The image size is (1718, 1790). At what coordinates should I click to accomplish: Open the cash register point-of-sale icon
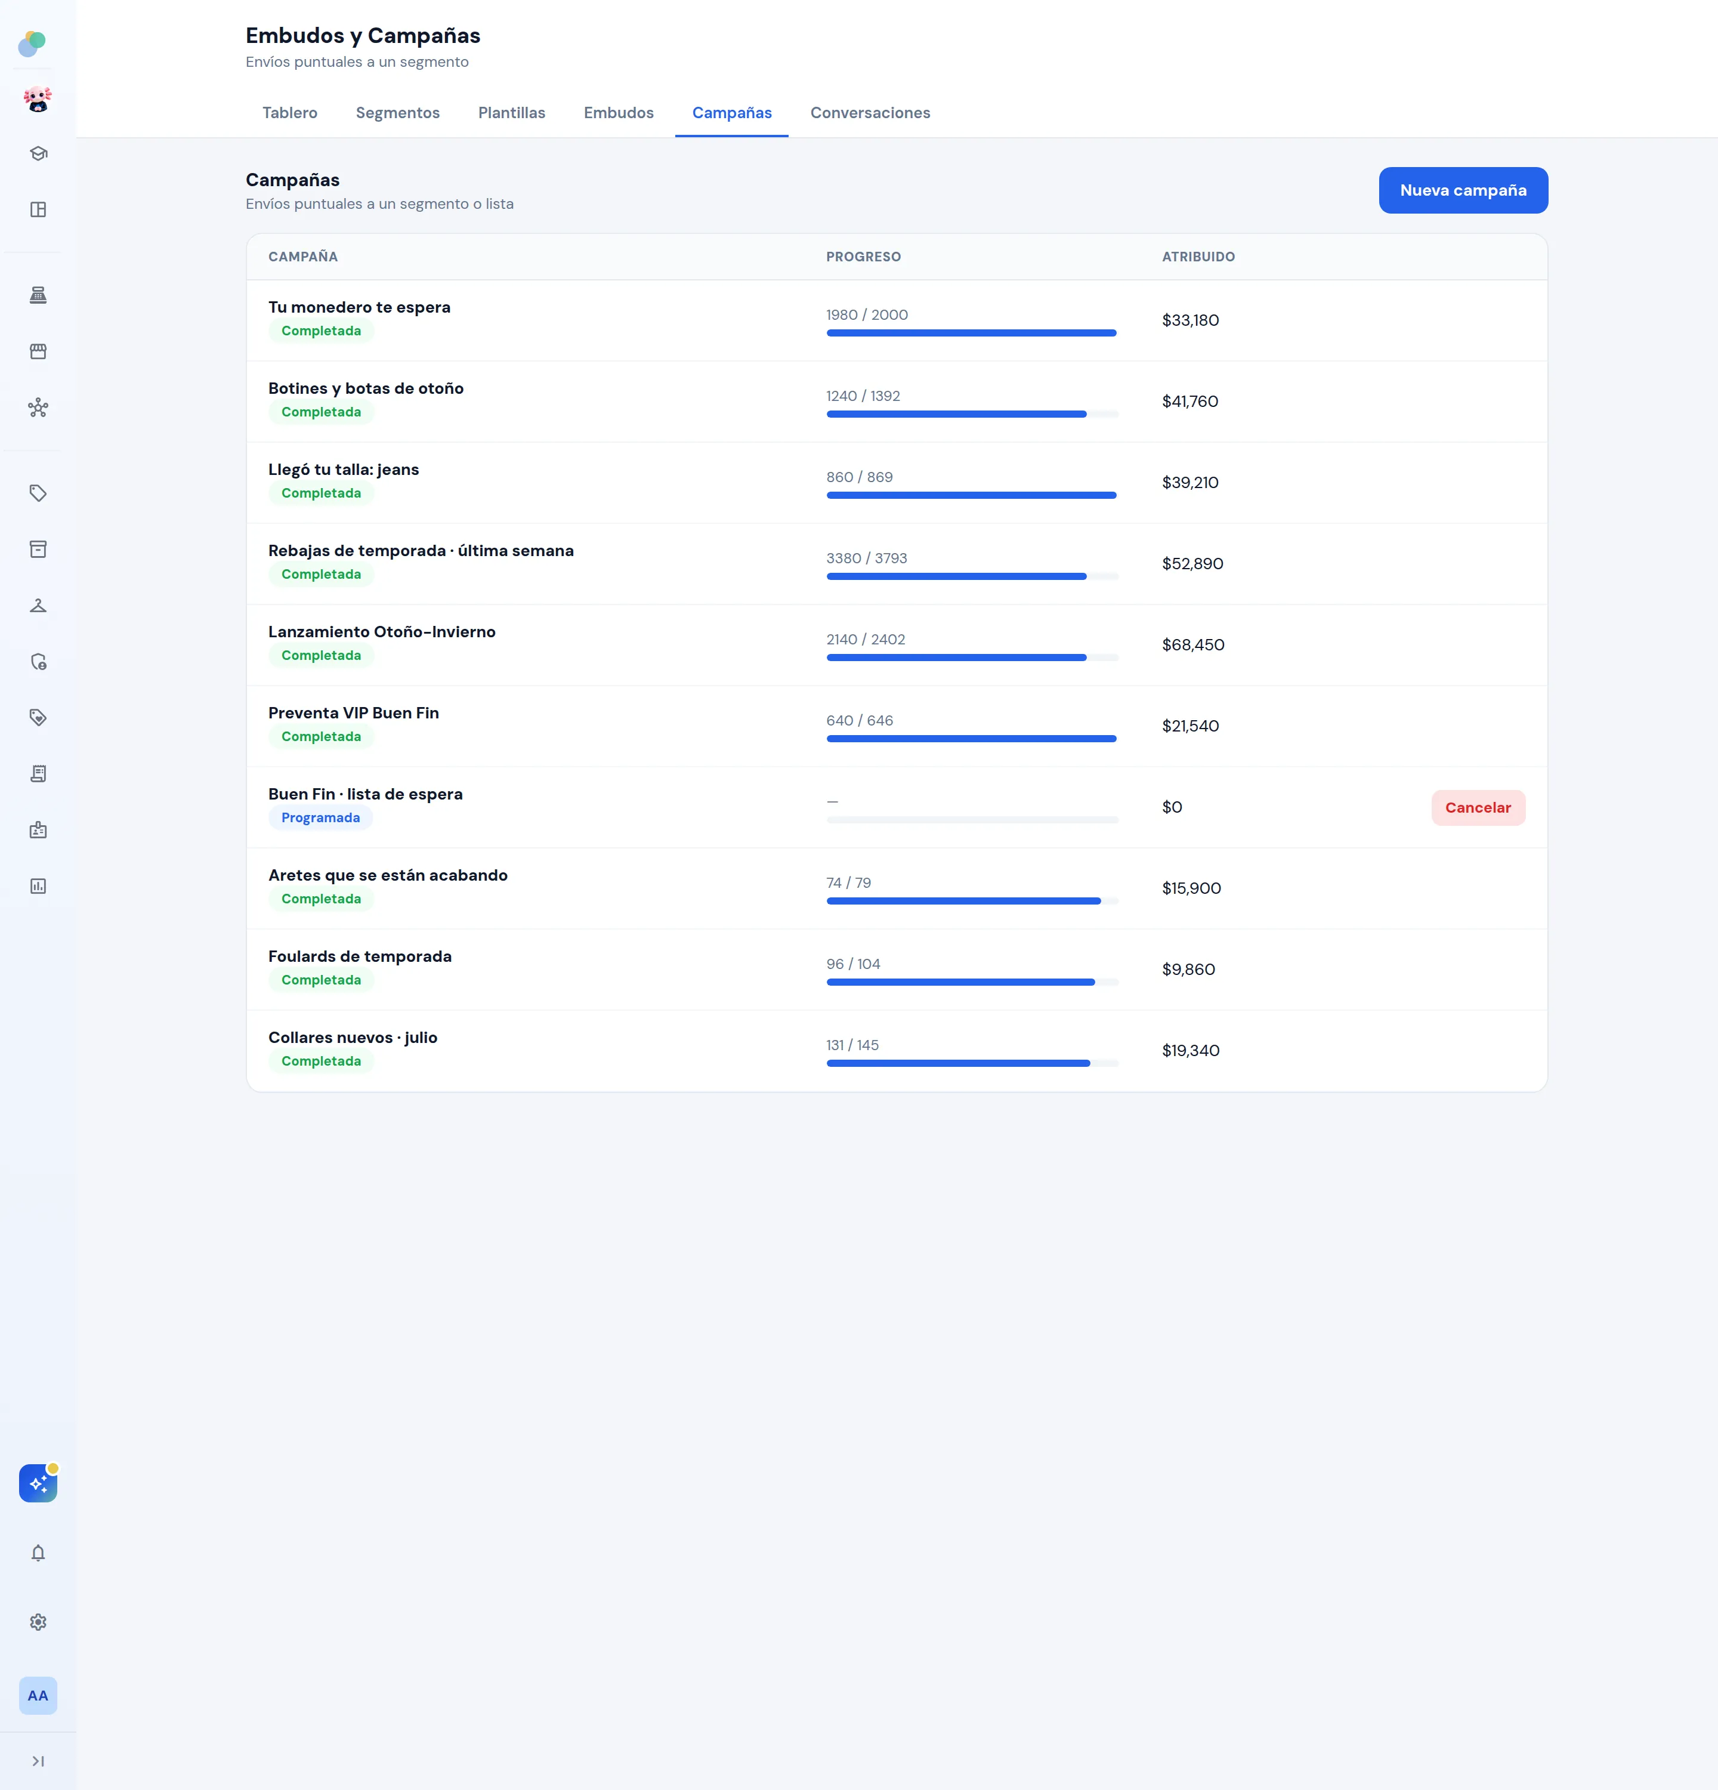pos(38,295)
